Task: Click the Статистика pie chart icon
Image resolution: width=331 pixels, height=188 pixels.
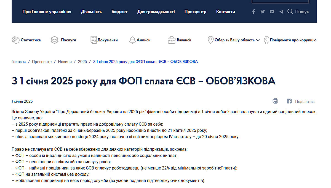Action: (15, 40)
